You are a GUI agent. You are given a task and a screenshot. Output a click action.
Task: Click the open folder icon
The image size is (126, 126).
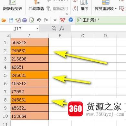click(4, 20)
